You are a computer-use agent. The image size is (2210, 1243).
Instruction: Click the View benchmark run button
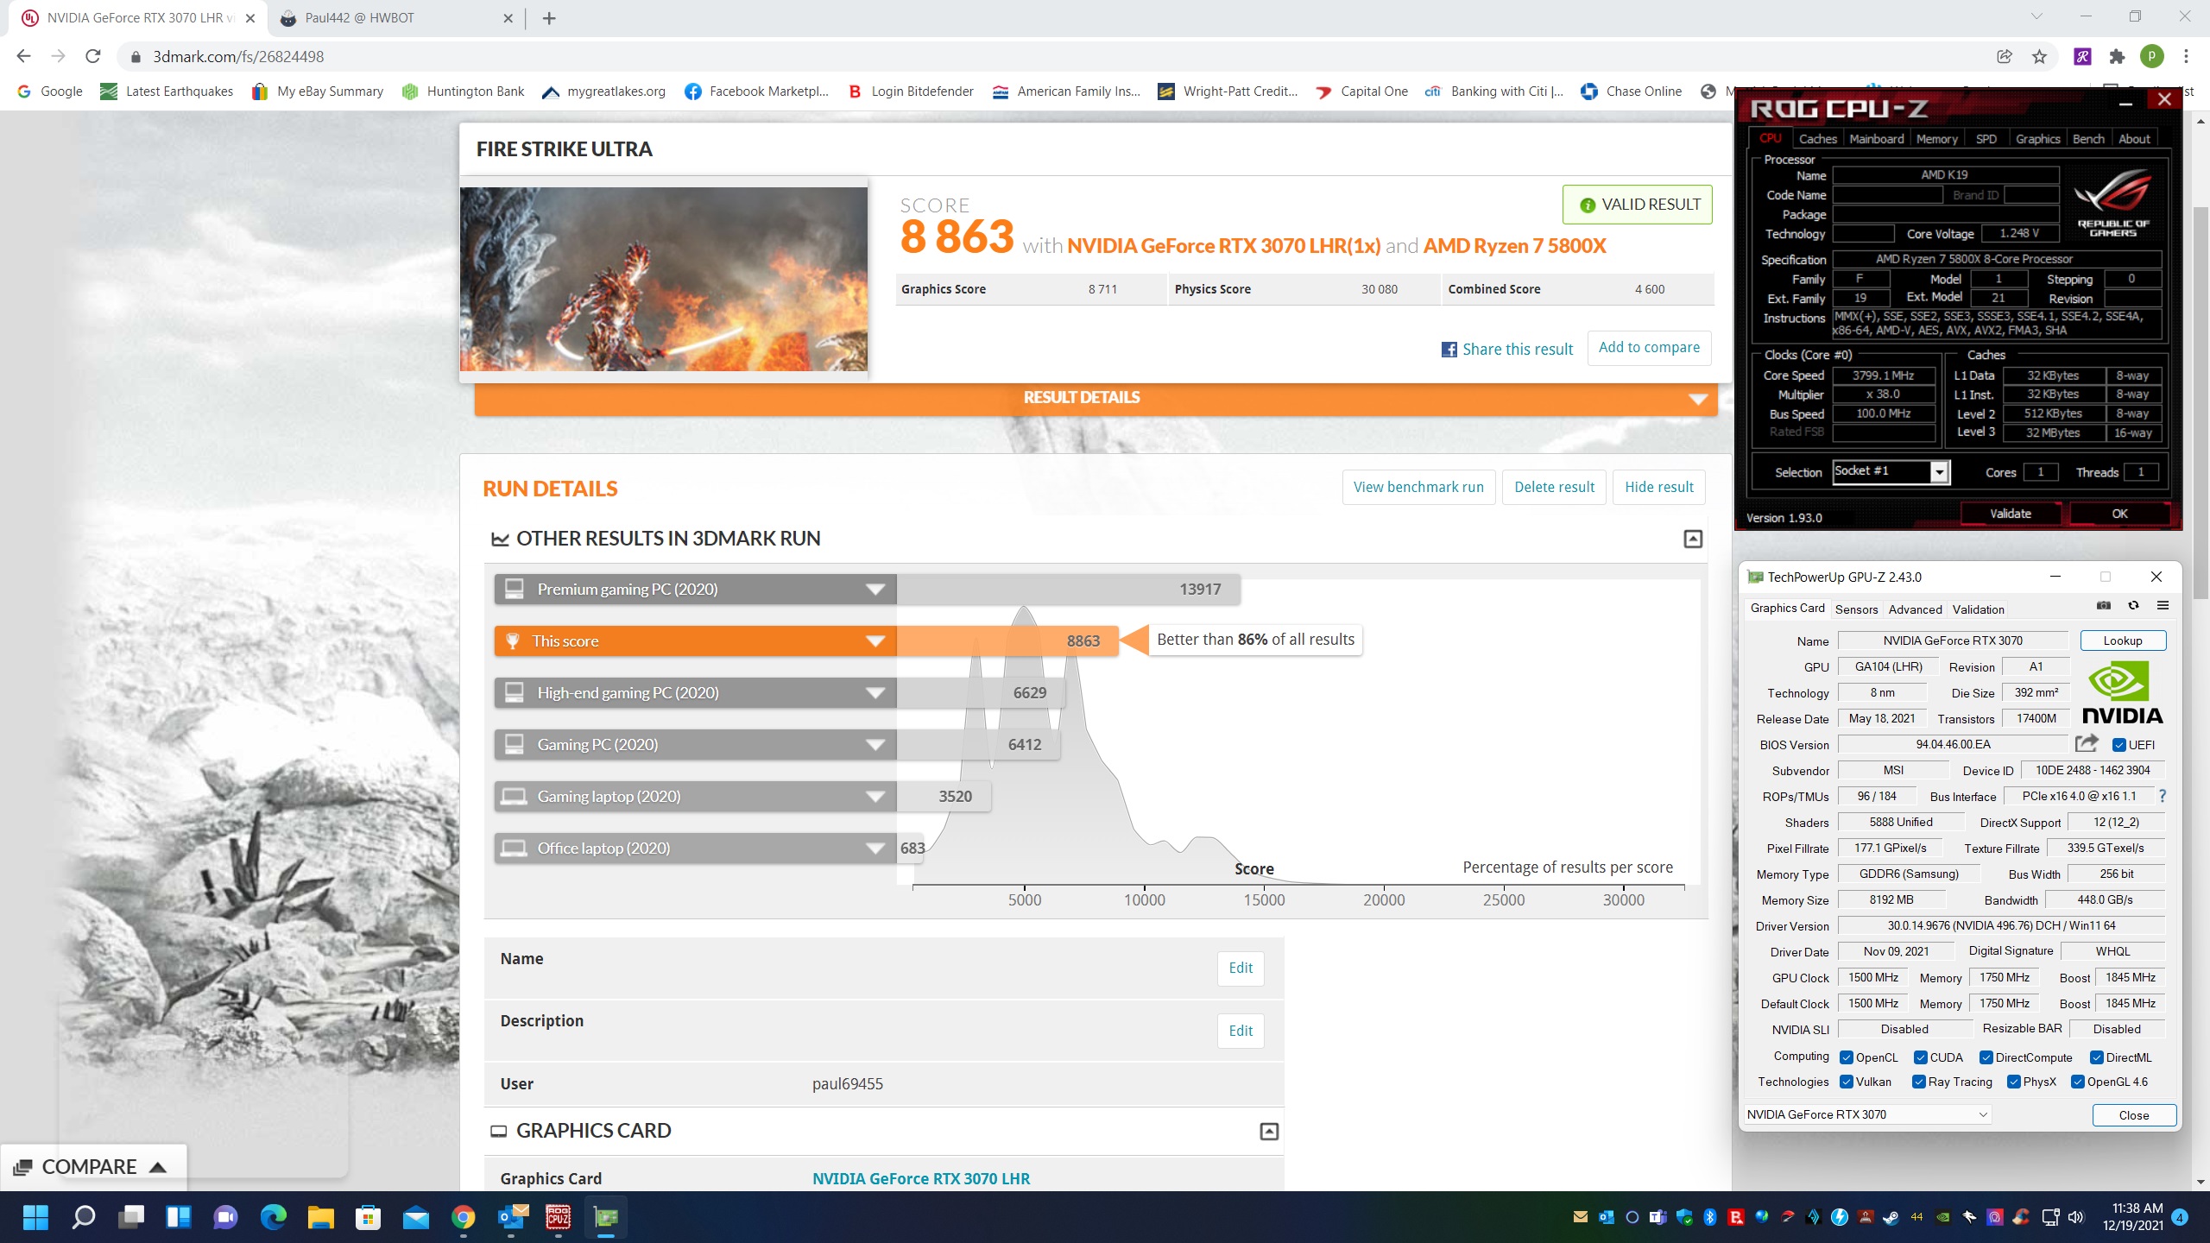[1418, 488]
